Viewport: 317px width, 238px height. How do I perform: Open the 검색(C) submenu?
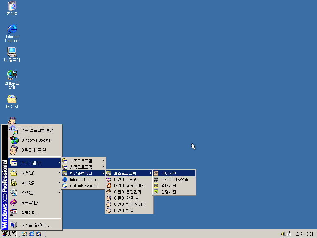(x=35, y=192)
